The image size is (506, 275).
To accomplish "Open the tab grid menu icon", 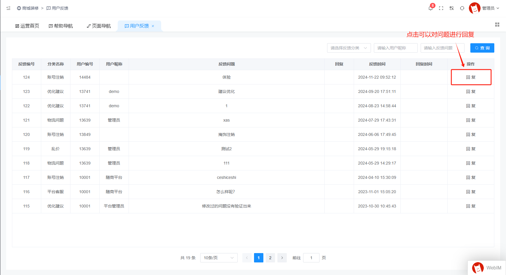I will coord(497,25).
